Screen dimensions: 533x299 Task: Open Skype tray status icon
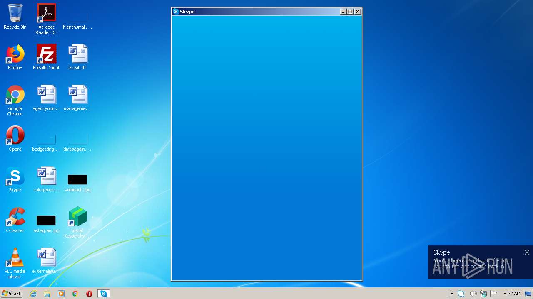click(461, 294)
